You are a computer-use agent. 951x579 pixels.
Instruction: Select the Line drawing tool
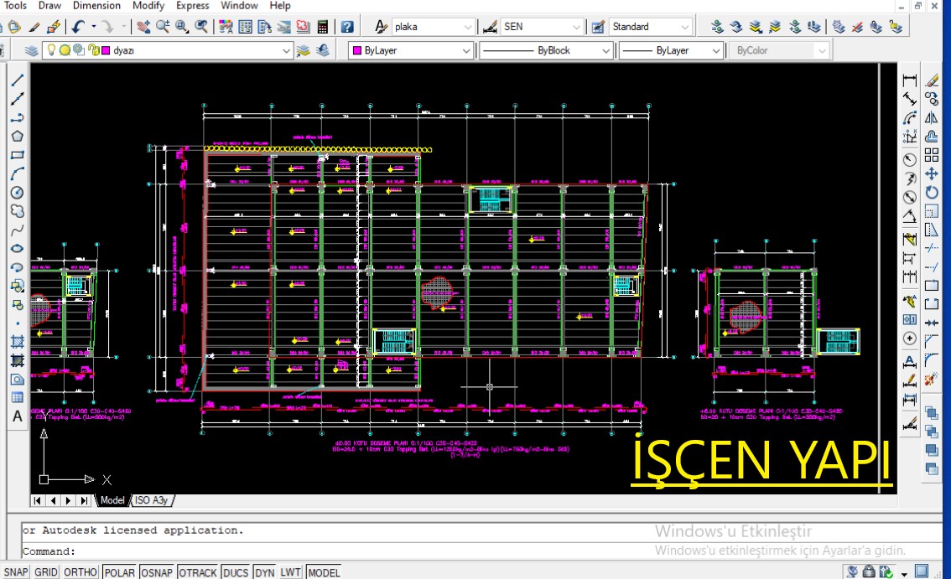coord(17,80)
